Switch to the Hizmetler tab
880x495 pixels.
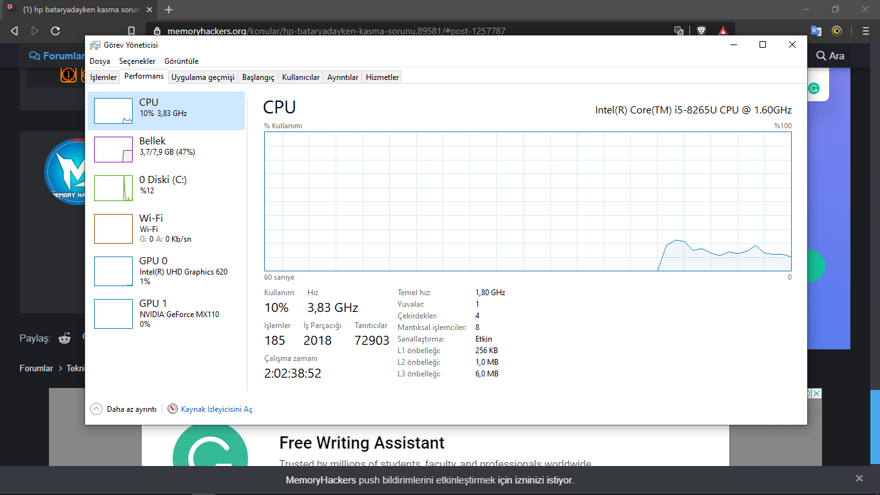click(382, 77)
